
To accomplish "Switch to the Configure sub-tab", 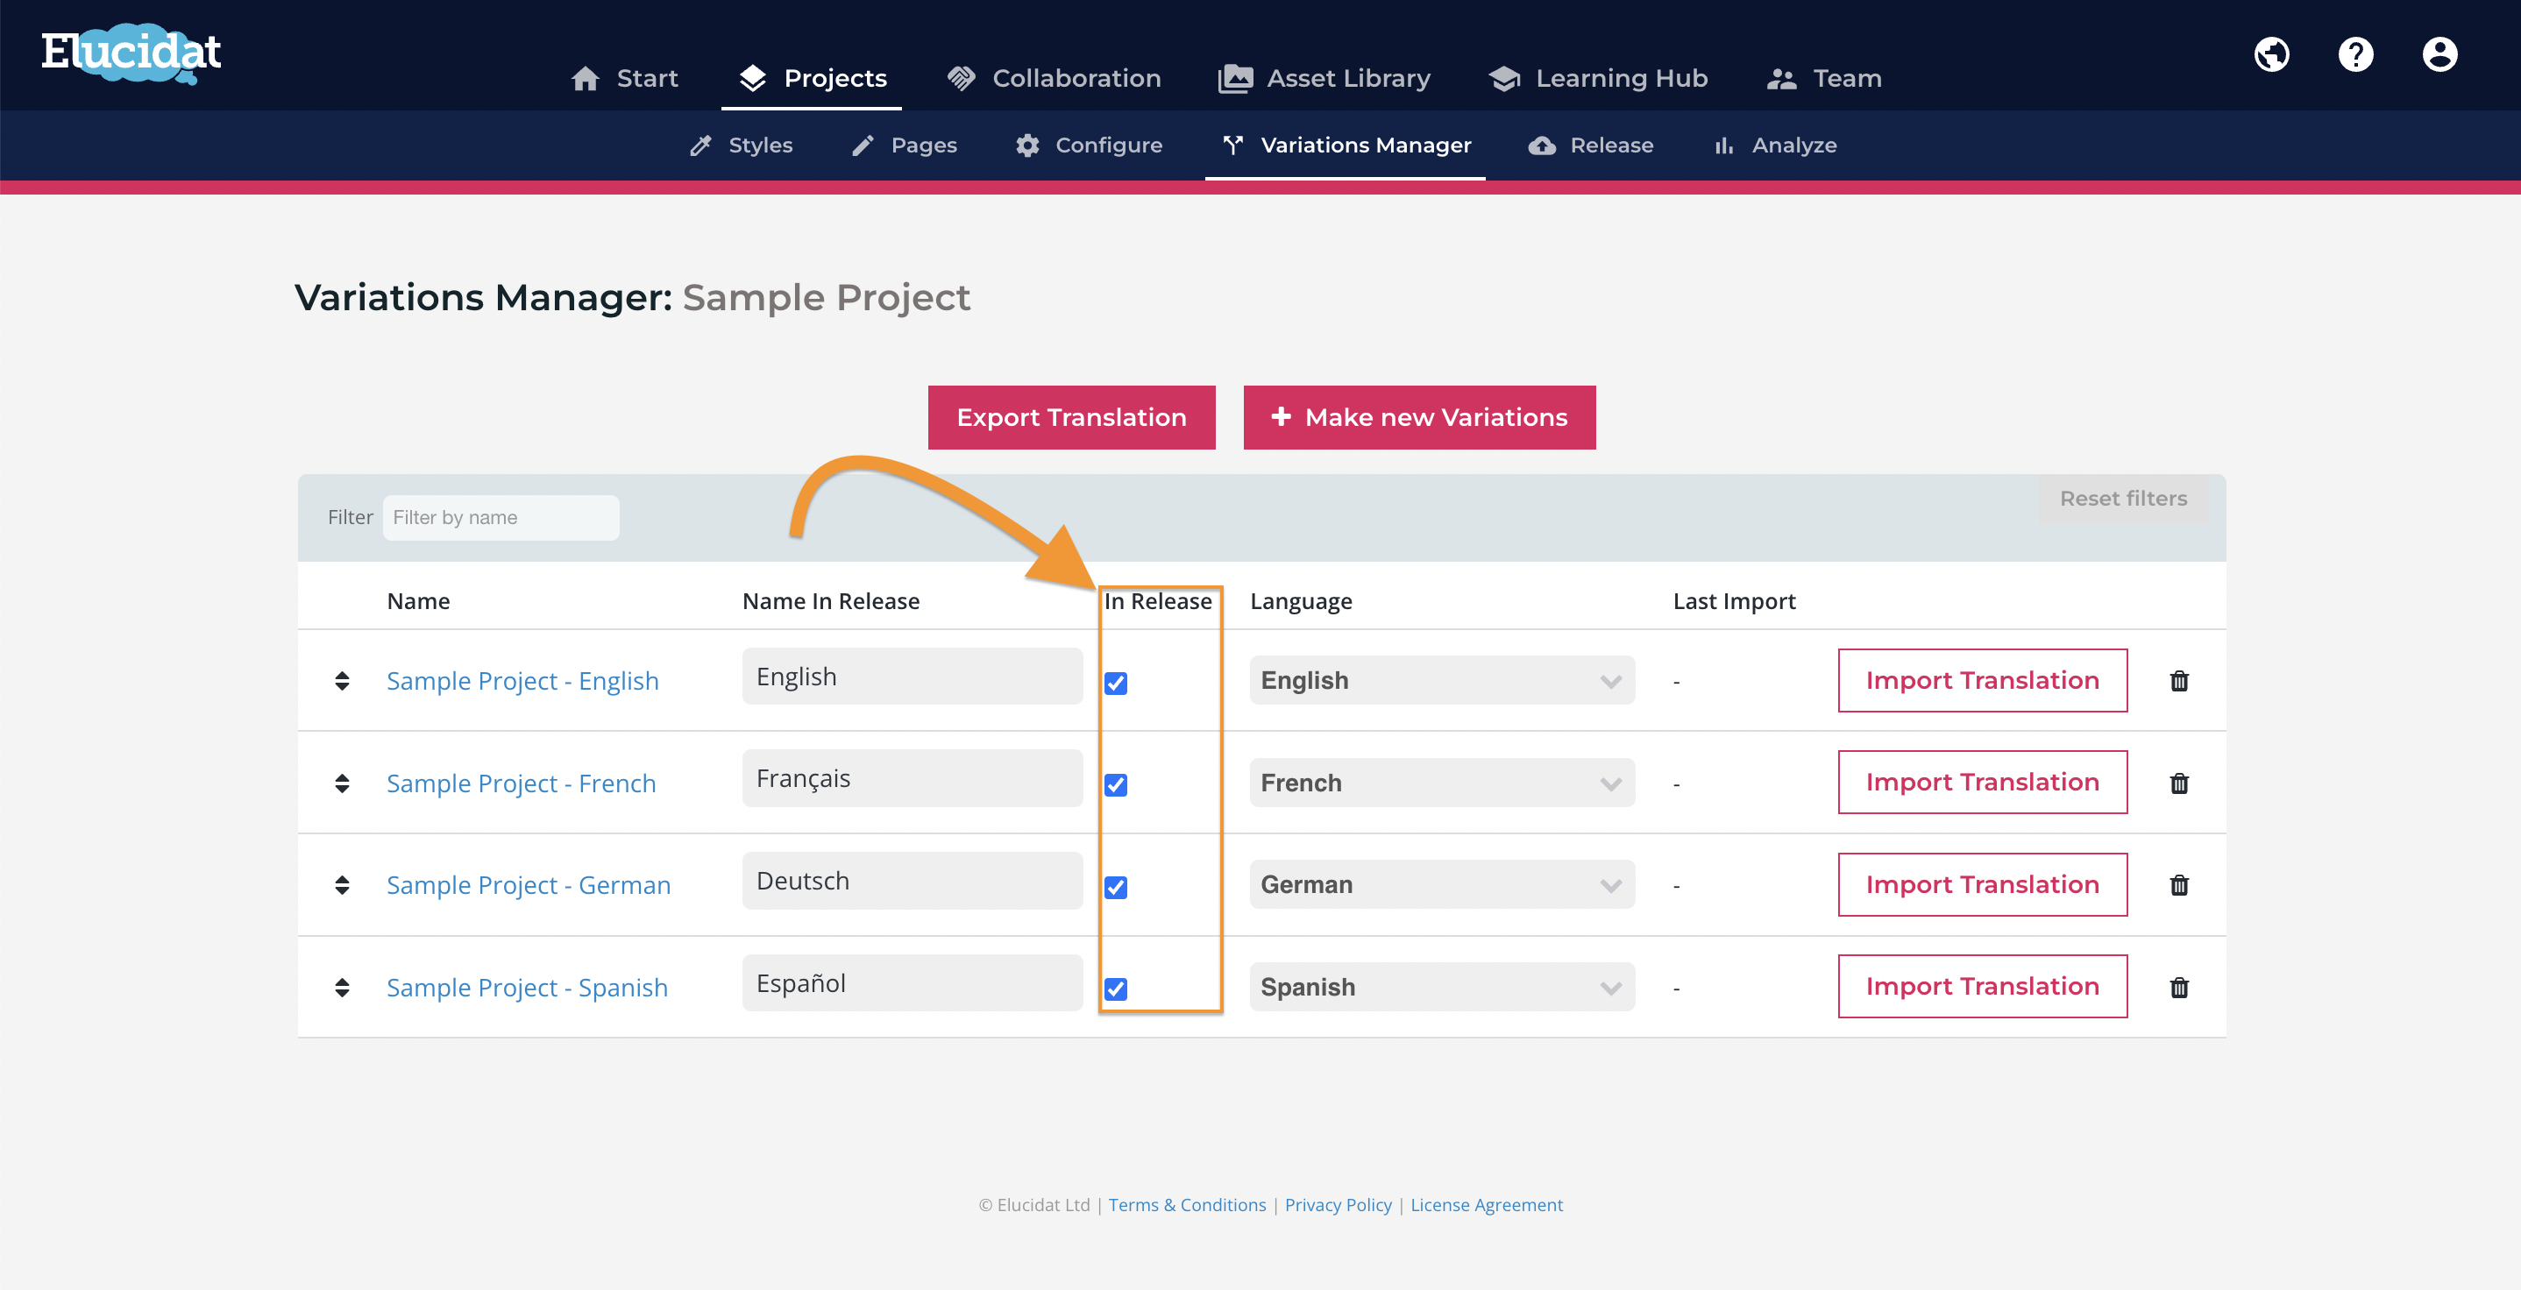I will 1089,145.
